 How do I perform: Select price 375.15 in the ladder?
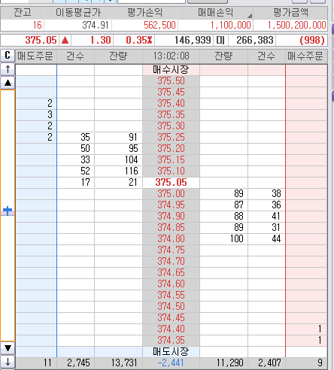click(x=171, y=159)
